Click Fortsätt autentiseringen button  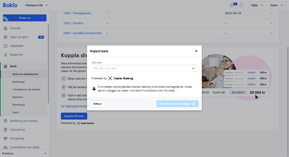[x=177, y=104]
